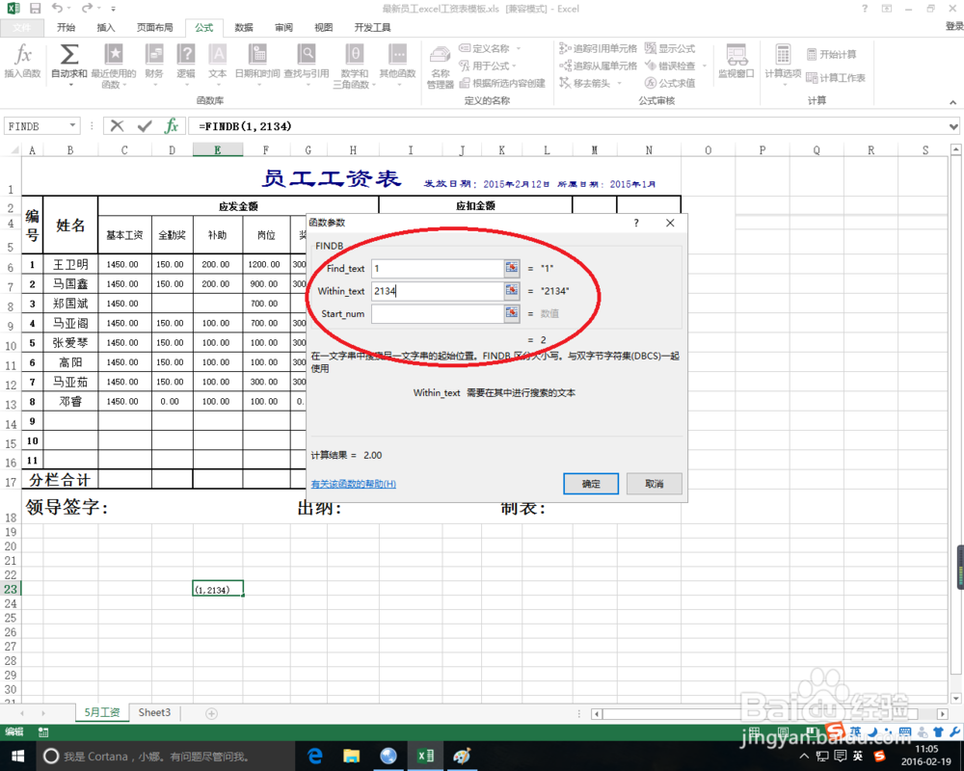Select the 公式求值 (Evaluate Formula) icon
Viewport: 964px width, 771px height.
[x=670, y=81]
